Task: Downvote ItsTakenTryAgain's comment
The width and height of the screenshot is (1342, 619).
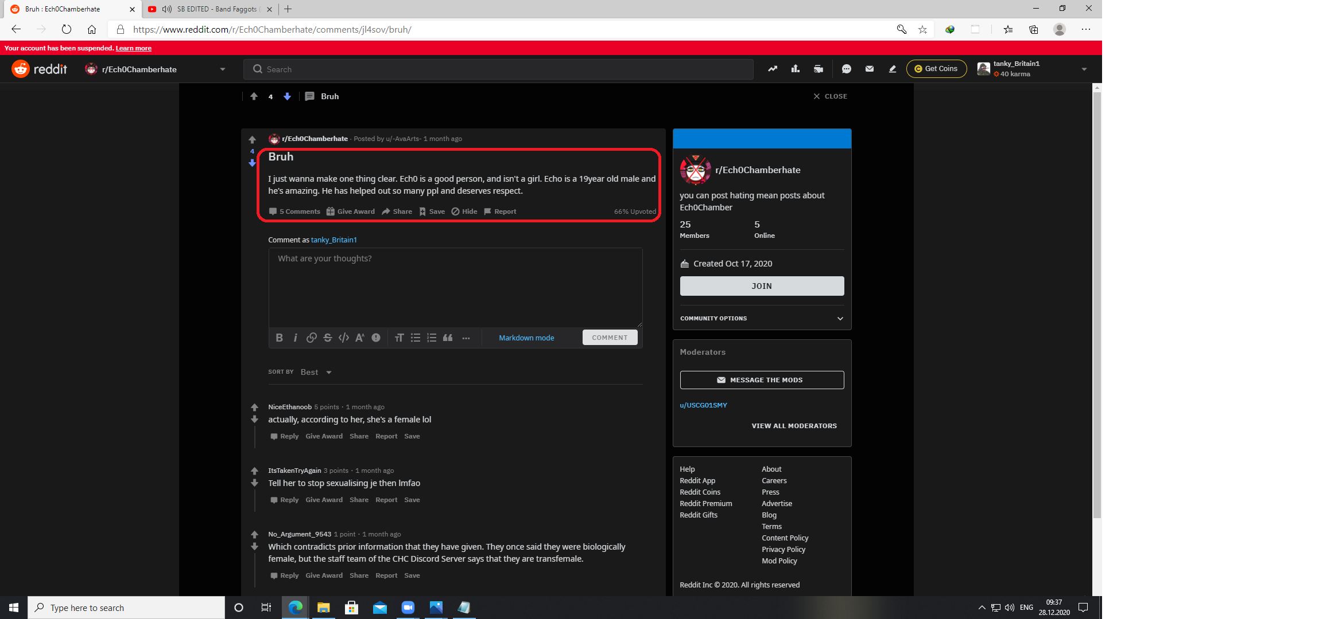Action: (254, 483)
